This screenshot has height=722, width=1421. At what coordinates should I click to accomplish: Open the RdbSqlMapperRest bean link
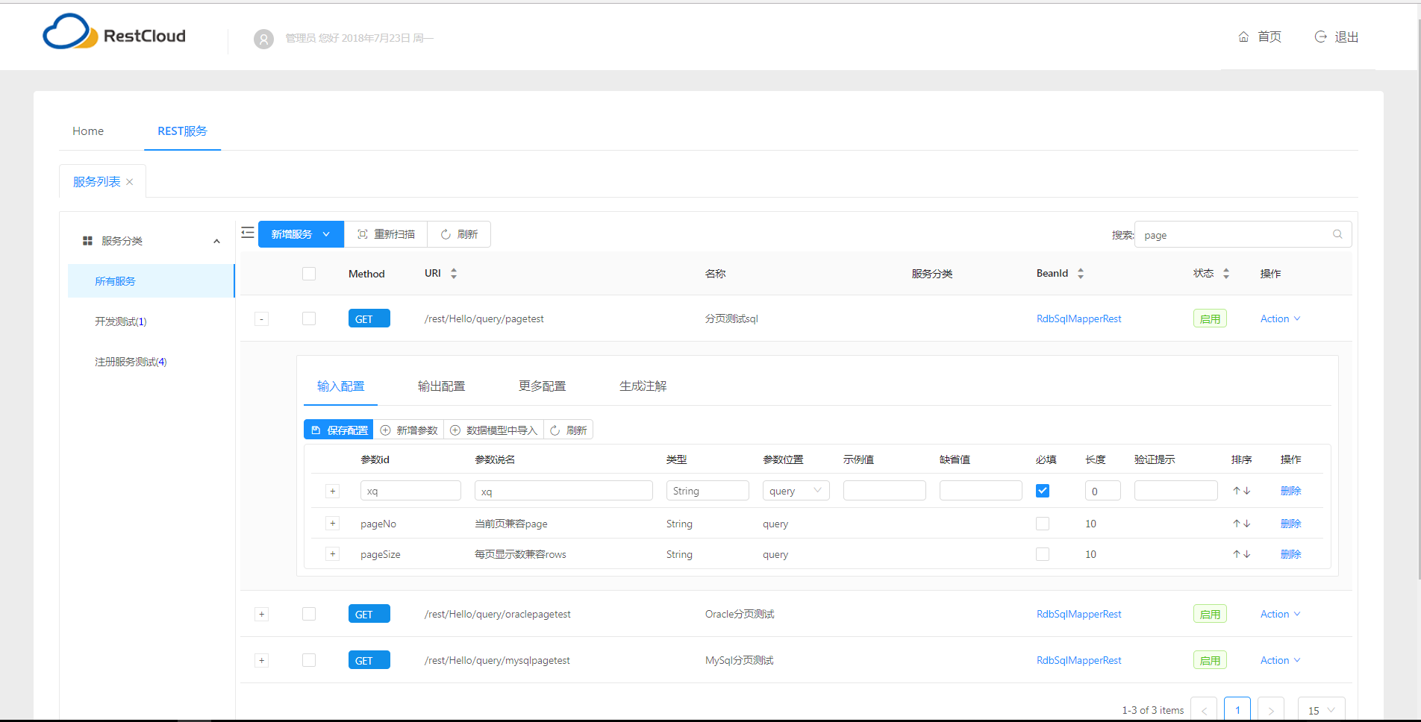(1078, 318)
